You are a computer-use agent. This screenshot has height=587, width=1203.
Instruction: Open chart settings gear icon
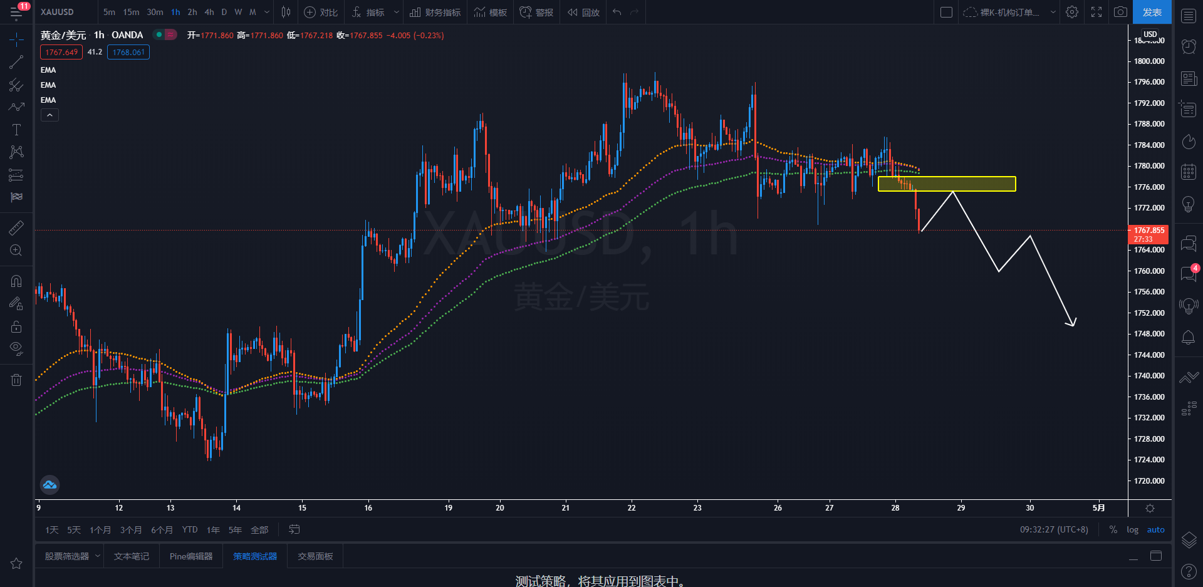click(1072, 12)
